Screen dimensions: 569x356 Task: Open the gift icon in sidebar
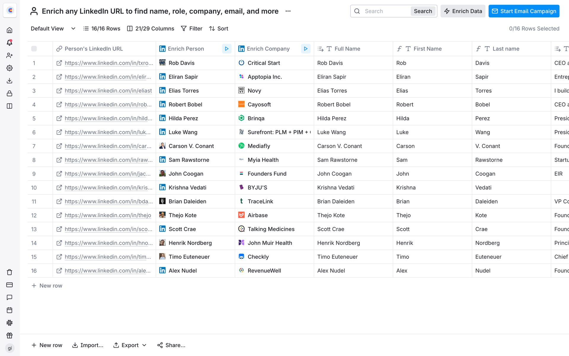9,335
